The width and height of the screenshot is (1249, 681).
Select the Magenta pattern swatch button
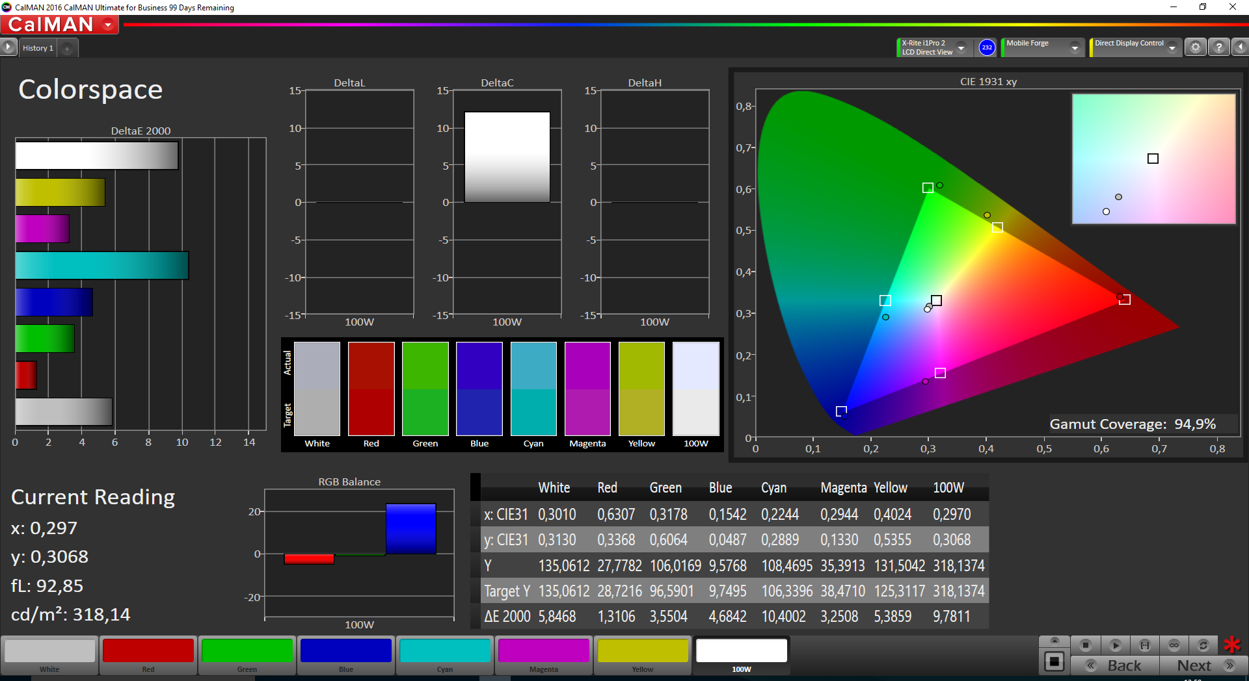coord(544,655)
